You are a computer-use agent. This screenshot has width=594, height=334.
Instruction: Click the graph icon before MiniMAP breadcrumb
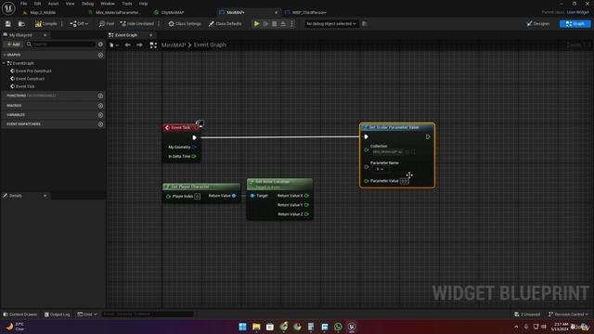[x=153, y=45]
